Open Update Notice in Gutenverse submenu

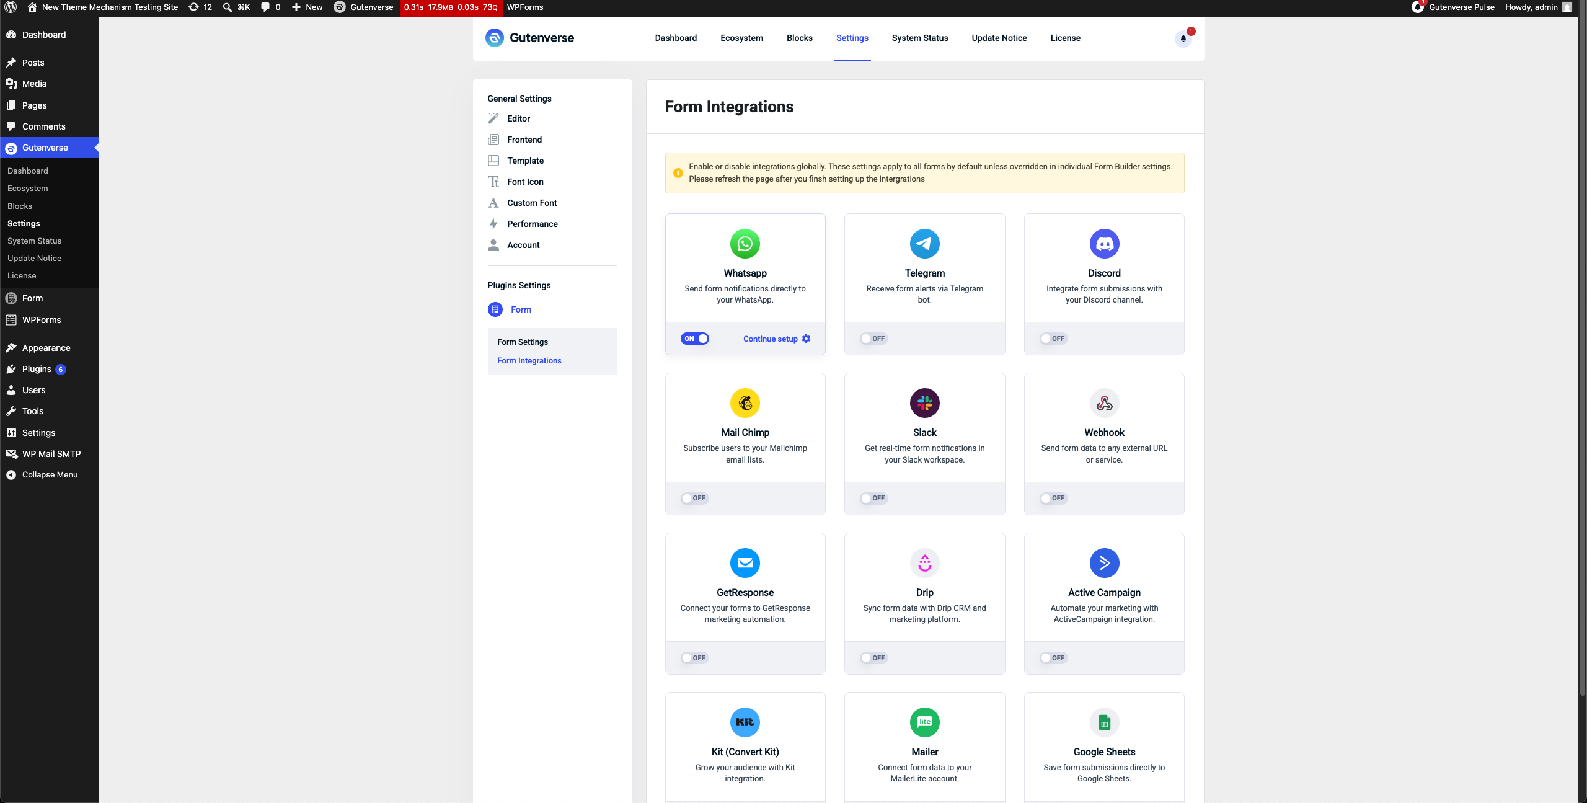pos(35,258)
